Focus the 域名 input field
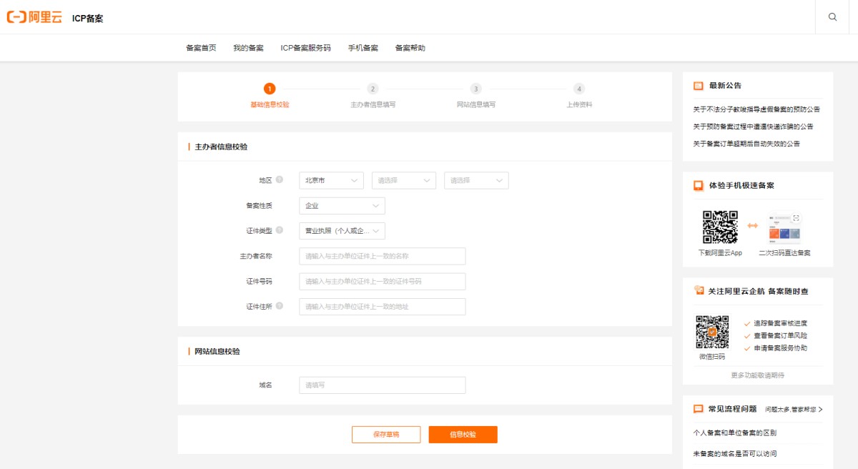Viewport: 858px width, 469px height. coord(382,385)
